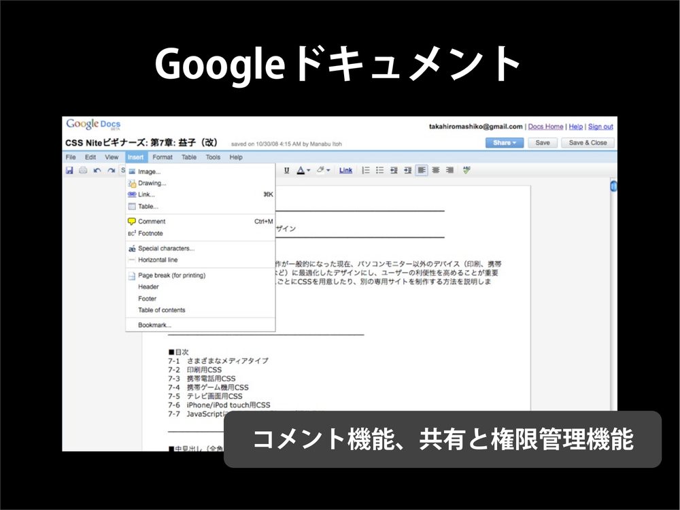680x510 pixels.
Task: Click the Google Docs logo
Action: 93,124
